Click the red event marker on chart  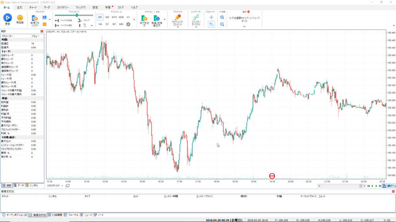click(x=272, y=176)
